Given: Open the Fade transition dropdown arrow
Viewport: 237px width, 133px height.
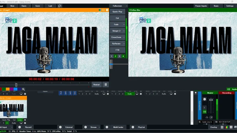Looking at the screenshot, I should tap(124, 24).
